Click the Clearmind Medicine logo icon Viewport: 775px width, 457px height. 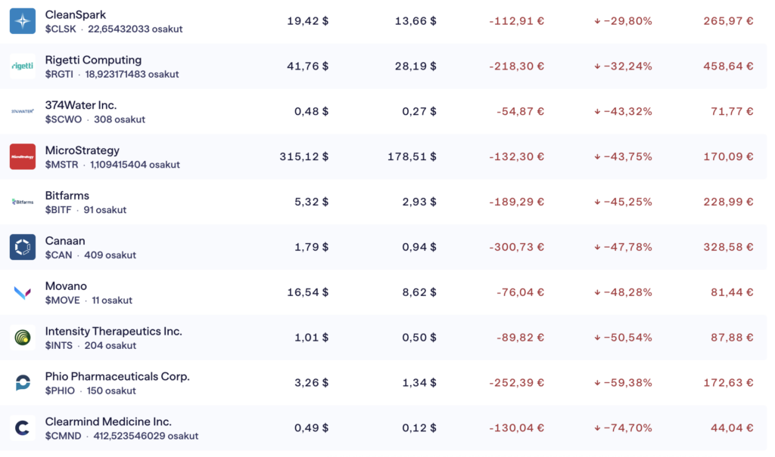click(x=23, y=428)
